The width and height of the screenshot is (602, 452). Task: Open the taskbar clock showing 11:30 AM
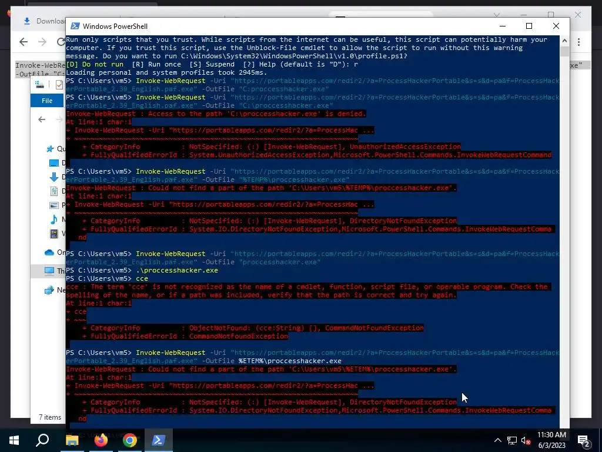551,440
